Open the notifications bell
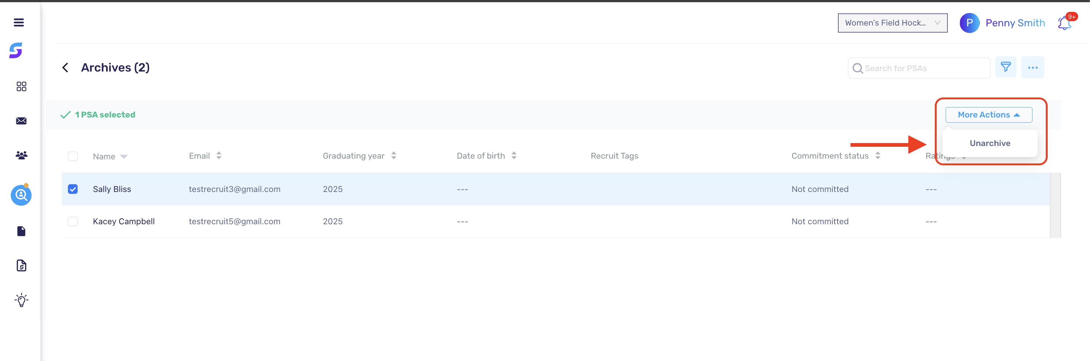The width and height of the screenshot is (1090, 361). 1065,23
